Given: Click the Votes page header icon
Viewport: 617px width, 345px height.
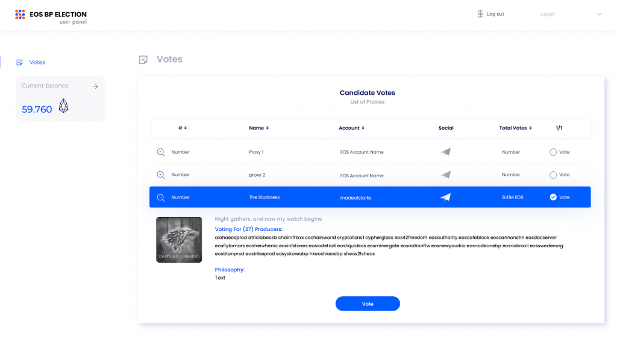Looking at the screenshot, I should [x=143, y=60].
